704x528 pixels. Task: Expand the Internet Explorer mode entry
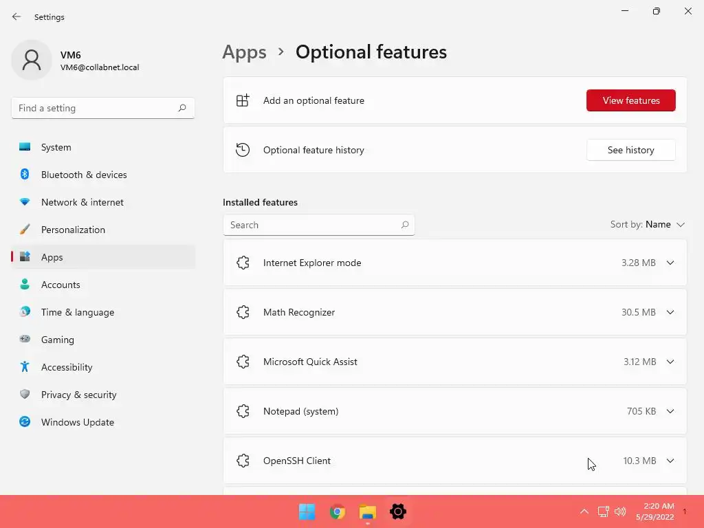tap(670, 263)
